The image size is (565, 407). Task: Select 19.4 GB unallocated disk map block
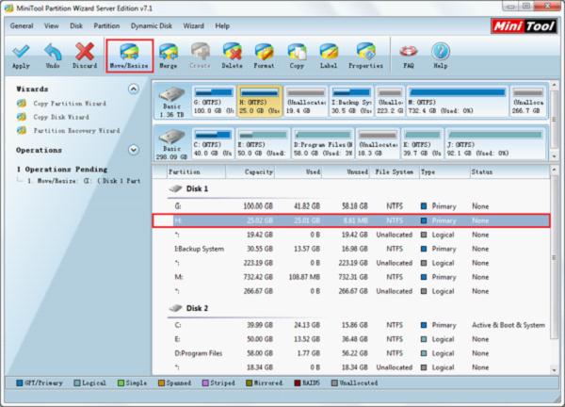pos(306,102)
